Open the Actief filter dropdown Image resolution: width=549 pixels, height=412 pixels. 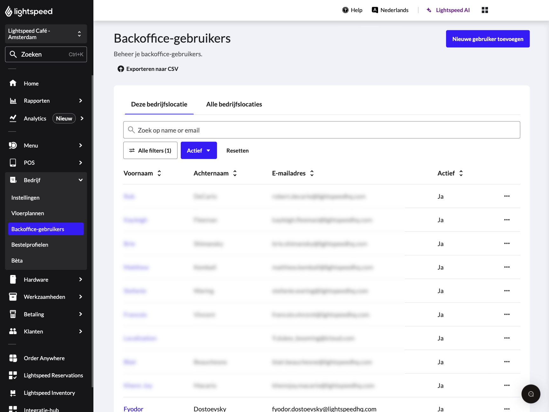coord(199,150)
